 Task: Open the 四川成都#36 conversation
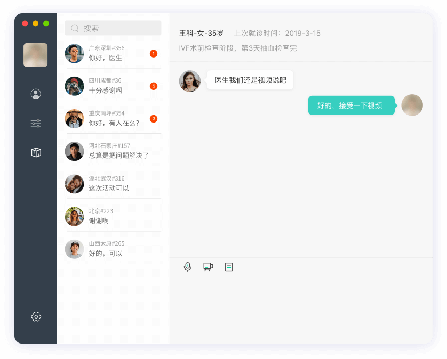click(113, 86)
